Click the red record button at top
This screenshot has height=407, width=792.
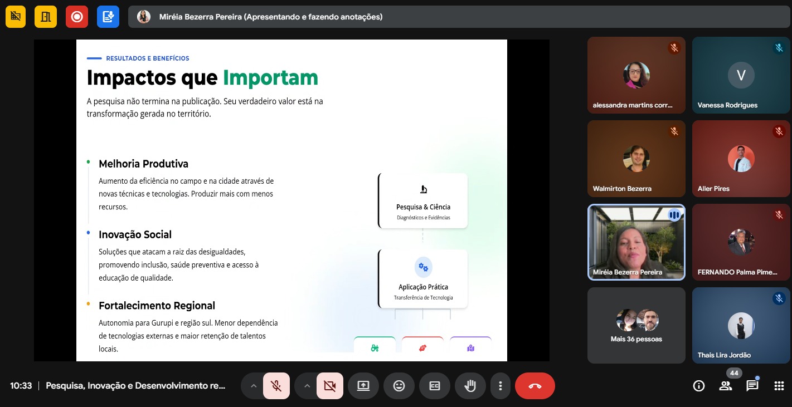coord(77,17)
